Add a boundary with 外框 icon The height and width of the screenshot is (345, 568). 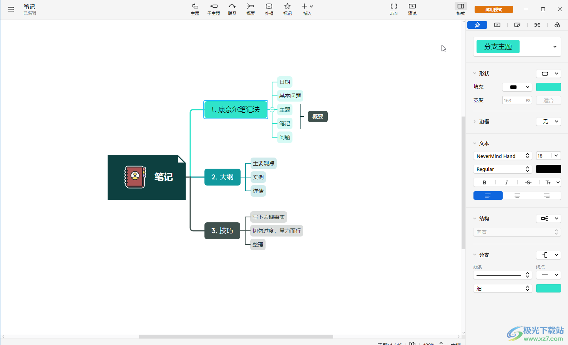[269, 9]
